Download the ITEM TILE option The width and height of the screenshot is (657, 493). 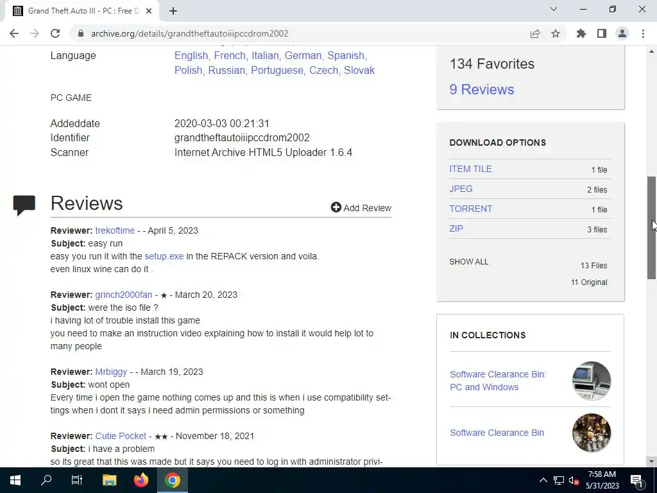[x=470, y=169]
